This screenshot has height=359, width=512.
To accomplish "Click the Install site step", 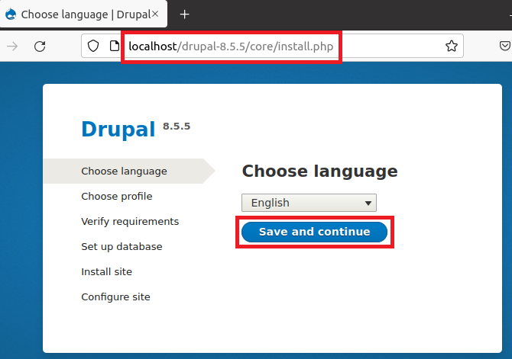I will 106,272.
